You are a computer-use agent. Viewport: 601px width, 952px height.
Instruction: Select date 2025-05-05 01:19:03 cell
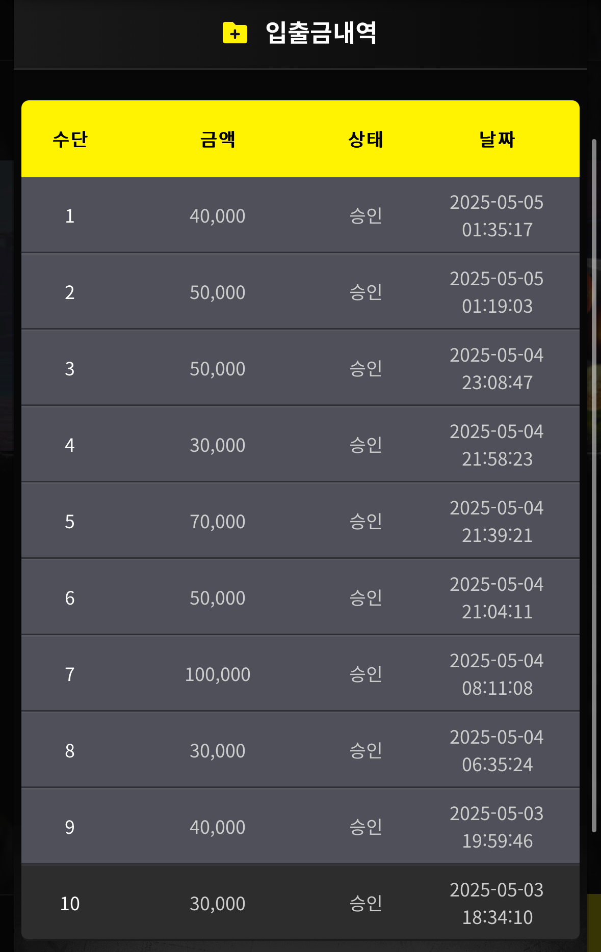(x=497, y=292)
